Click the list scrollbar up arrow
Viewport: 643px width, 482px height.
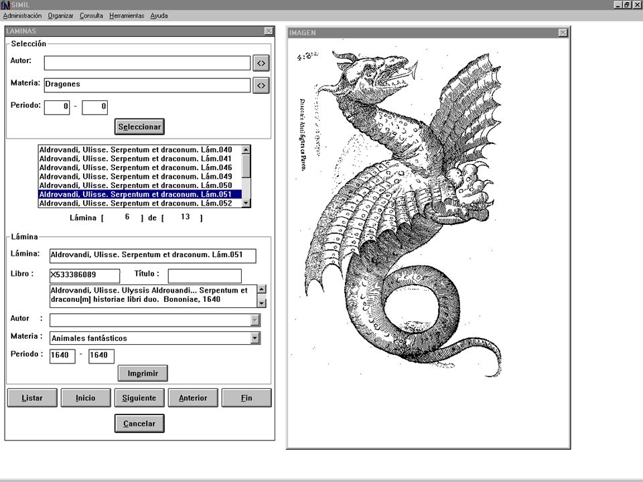point(246,149)
